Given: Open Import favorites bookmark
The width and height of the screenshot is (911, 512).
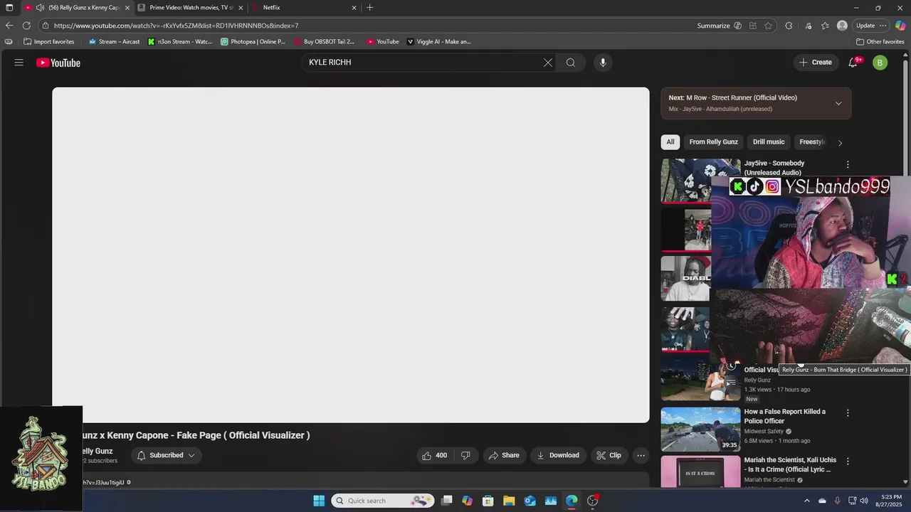Looking at the screenshot, I should pos(48,41).
